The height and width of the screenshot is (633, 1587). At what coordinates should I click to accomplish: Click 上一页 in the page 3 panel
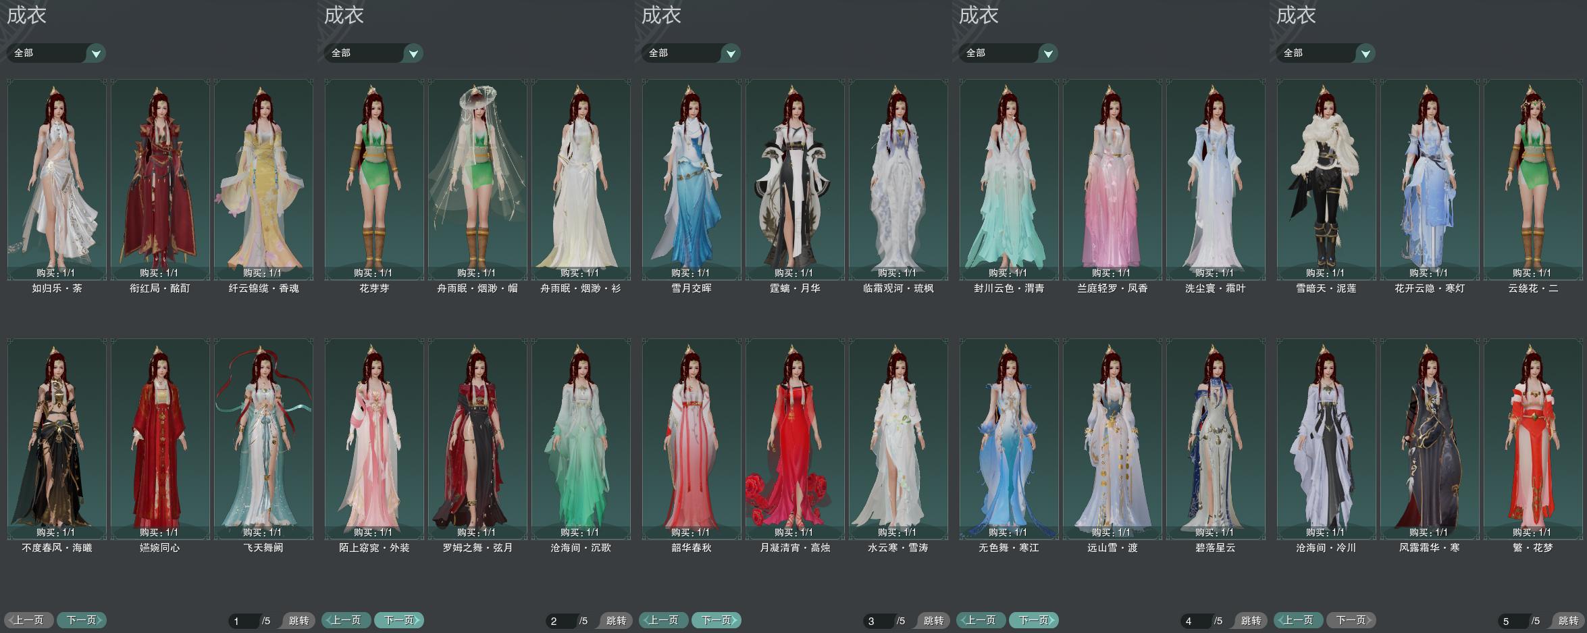[664, 619]
